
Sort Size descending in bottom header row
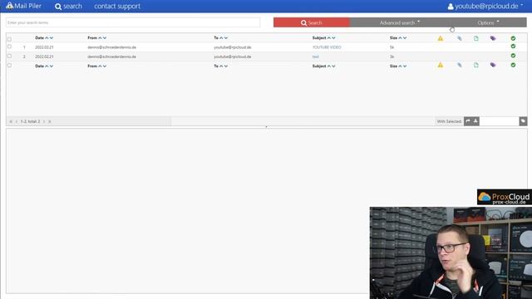(x=405, y=66)
